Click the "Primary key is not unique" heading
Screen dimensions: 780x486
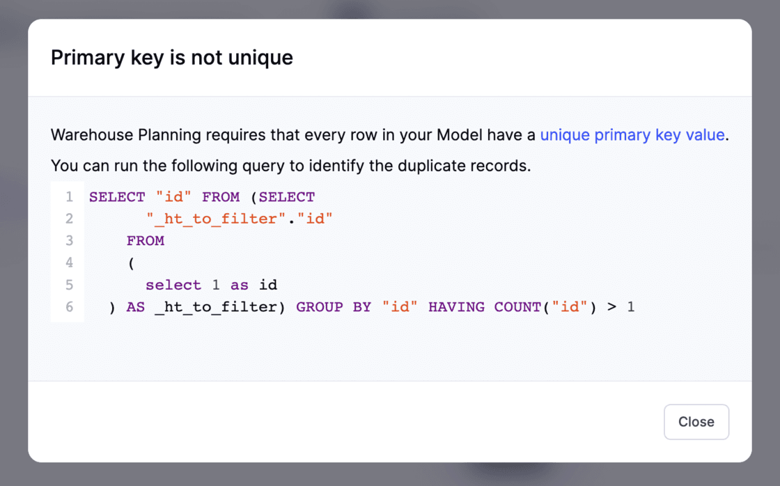click(172, 57)
